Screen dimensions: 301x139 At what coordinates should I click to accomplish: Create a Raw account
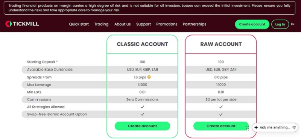tap(221, 126)
